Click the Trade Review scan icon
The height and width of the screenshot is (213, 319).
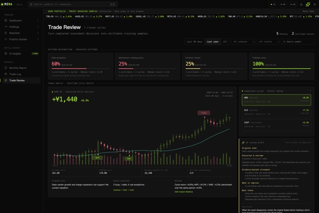point(6,81)
